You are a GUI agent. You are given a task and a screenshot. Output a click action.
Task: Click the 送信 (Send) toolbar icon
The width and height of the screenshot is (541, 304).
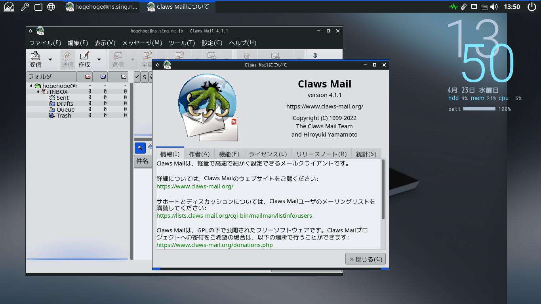(67, 59)
